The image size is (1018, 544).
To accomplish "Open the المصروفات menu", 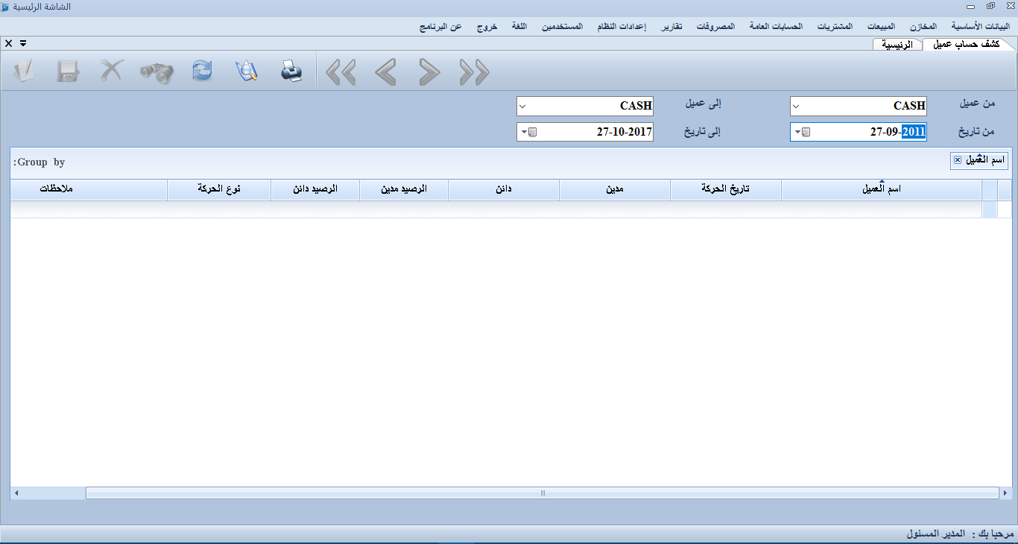I will coord(715,26).
